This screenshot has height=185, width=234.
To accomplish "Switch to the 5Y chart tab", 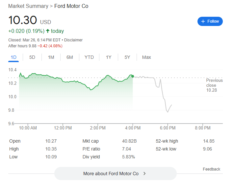I will (x=127, y=57).
